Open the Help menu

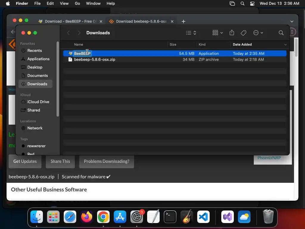[111, 4]
